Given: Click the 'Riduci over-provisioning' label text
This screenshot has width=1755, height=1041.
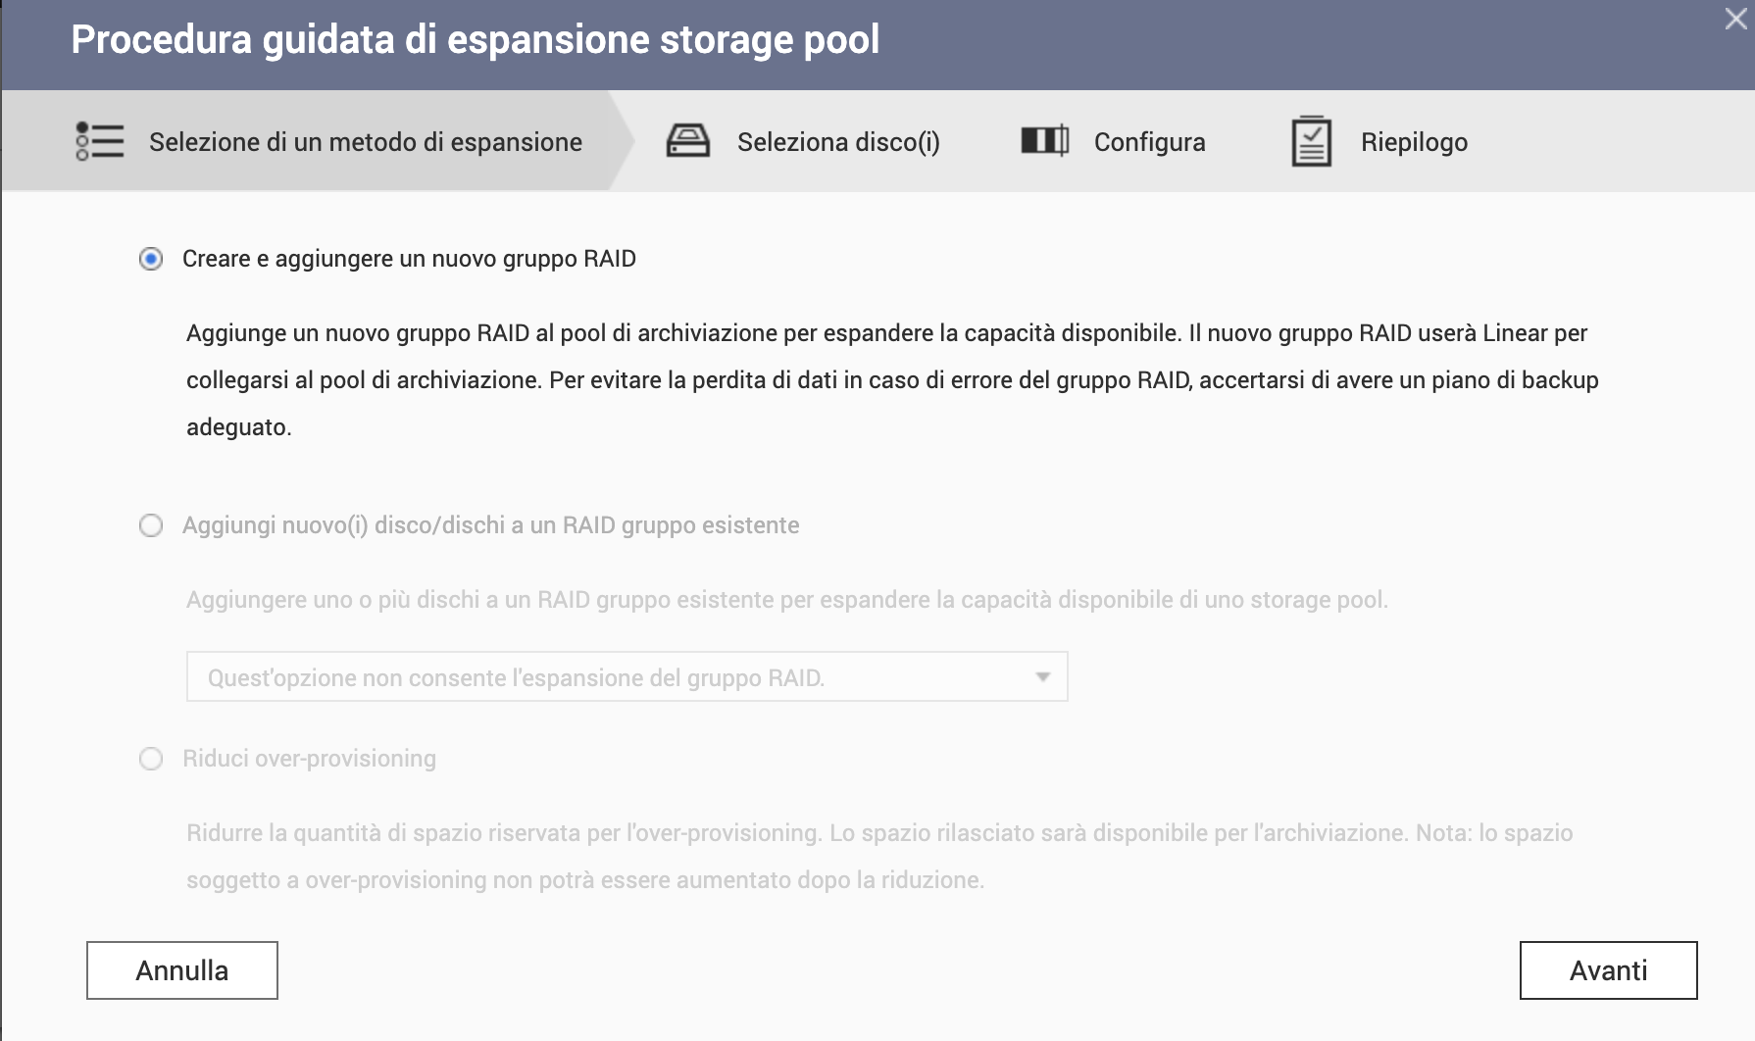Looking at the screenshot, I should (309, 759).
